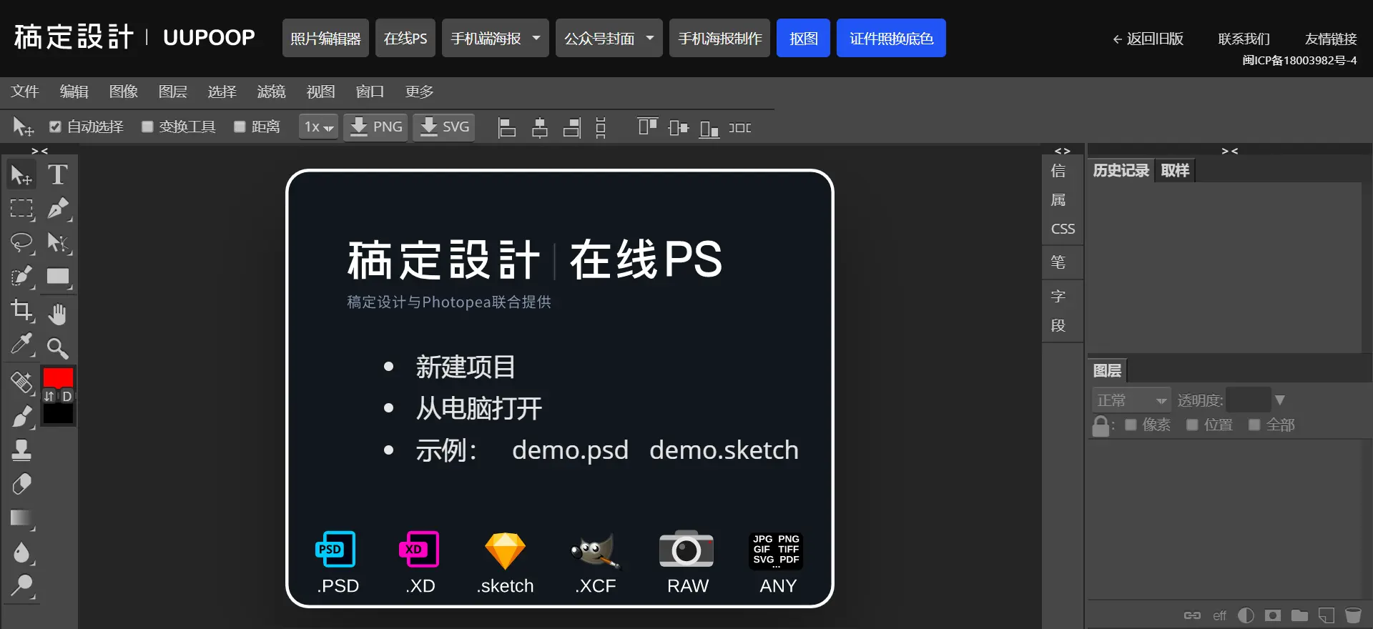Open the 滤镜 menu
This screenshot has width=1373, height=629.
pos(272,91)
